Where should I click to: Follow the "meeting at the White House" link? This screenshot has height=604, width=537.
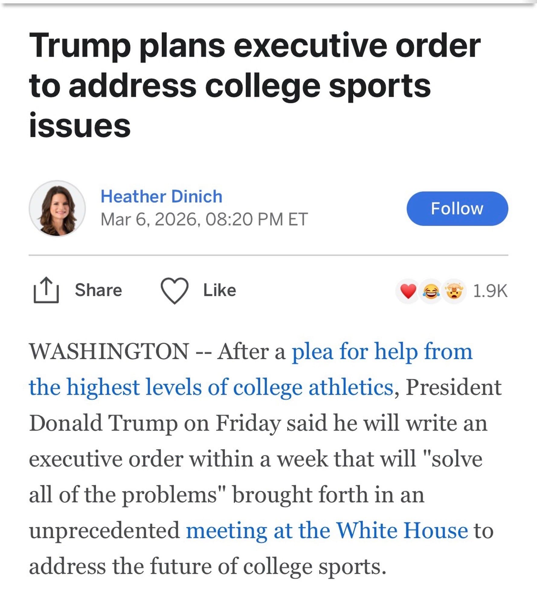pos(327,530)
